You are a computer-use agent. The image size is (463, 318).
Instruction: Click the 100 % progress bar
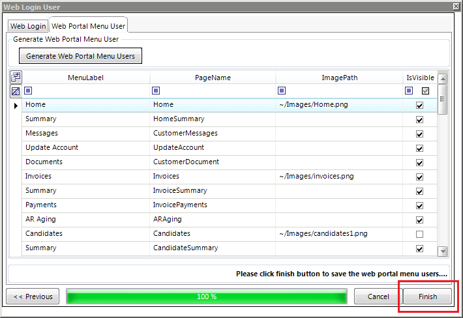(207, 296)
